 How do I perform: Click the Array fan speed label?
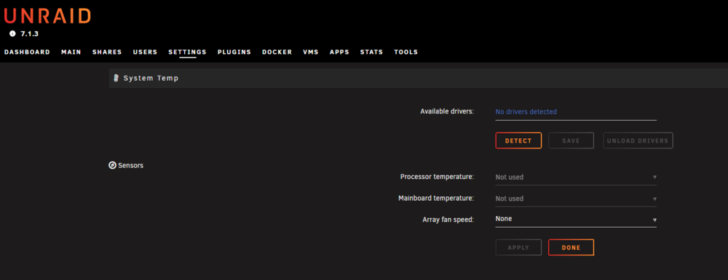[448, 220]
